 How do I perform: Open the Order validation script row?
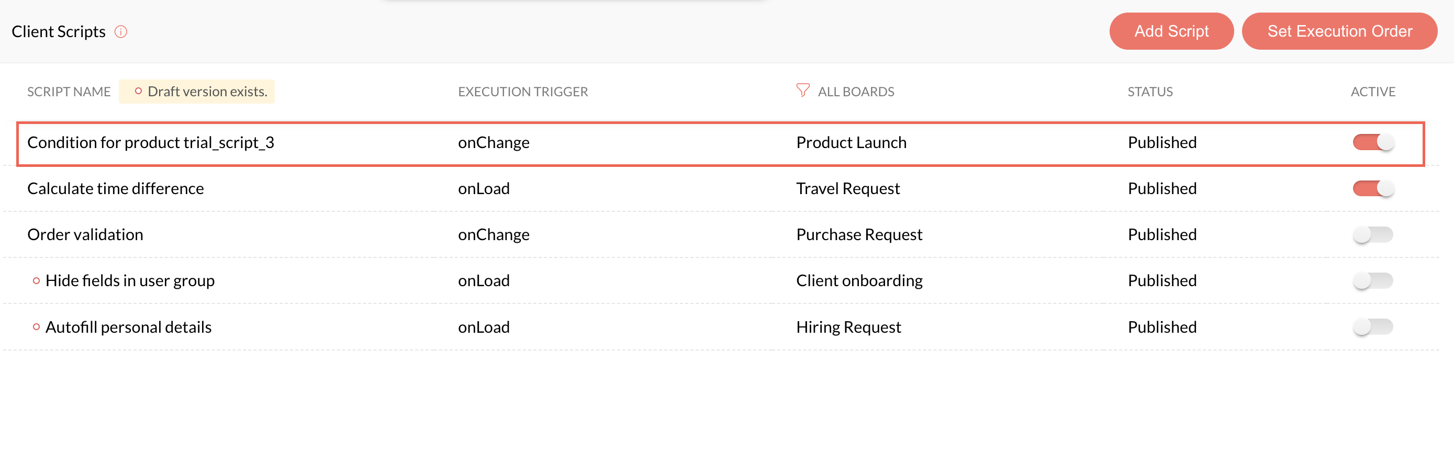(x=85, y=234)
